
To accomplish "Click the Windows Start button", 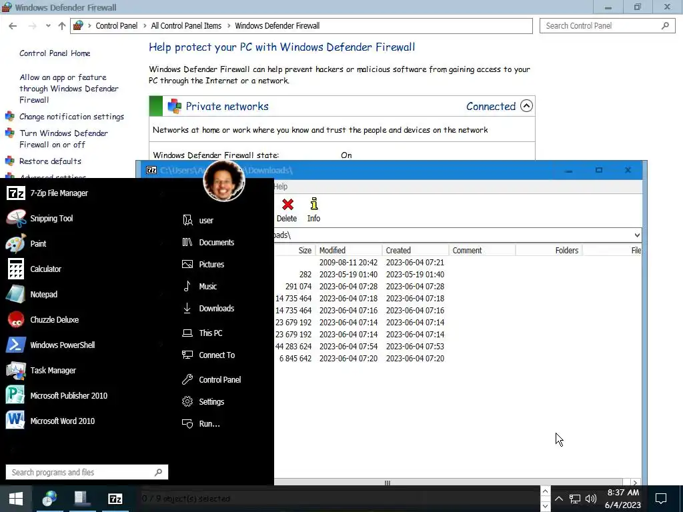I will click(x=16, y=499).
